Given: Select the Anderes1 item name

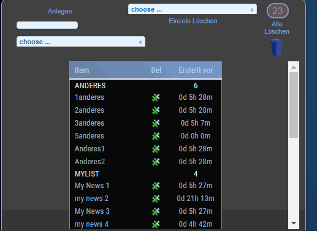Looking at the screenshot, I should (x=90, y=149).
